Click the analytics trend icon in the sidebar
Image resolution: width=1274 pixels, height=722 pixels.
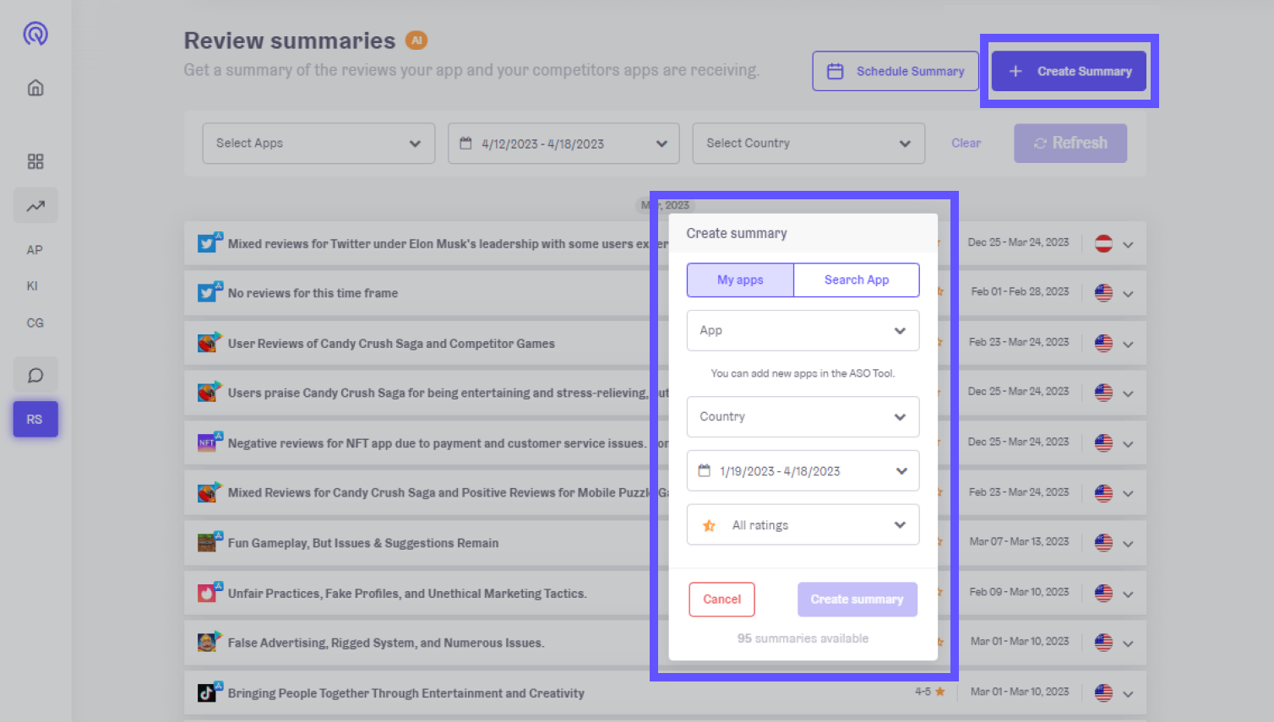click(35, 205)
